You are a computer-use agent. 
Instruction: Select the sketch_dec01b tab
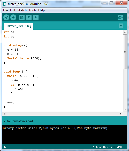tap(19, 26)
